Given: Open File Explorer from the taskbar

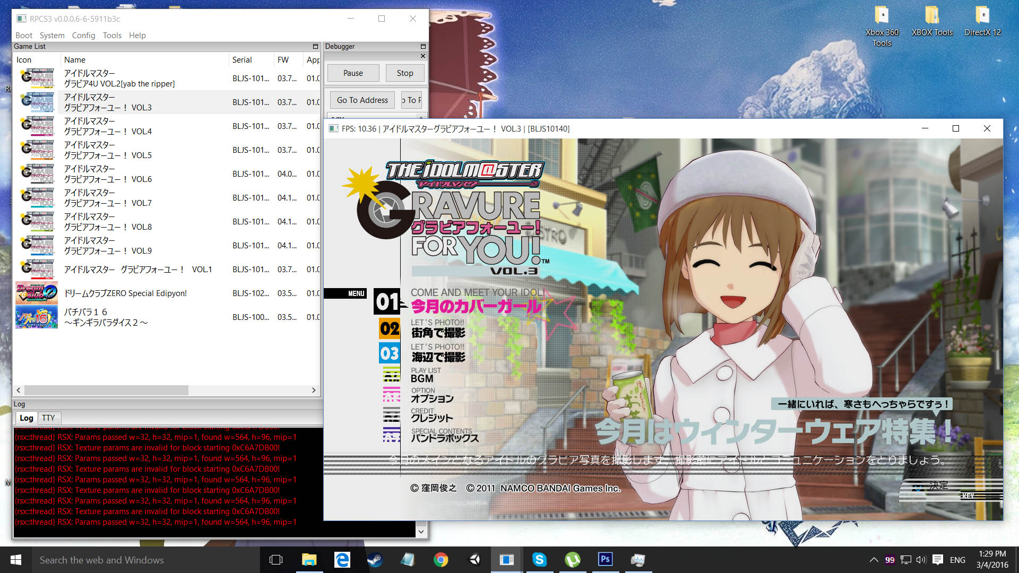Looking at the screenshot, I should [309, 560].
